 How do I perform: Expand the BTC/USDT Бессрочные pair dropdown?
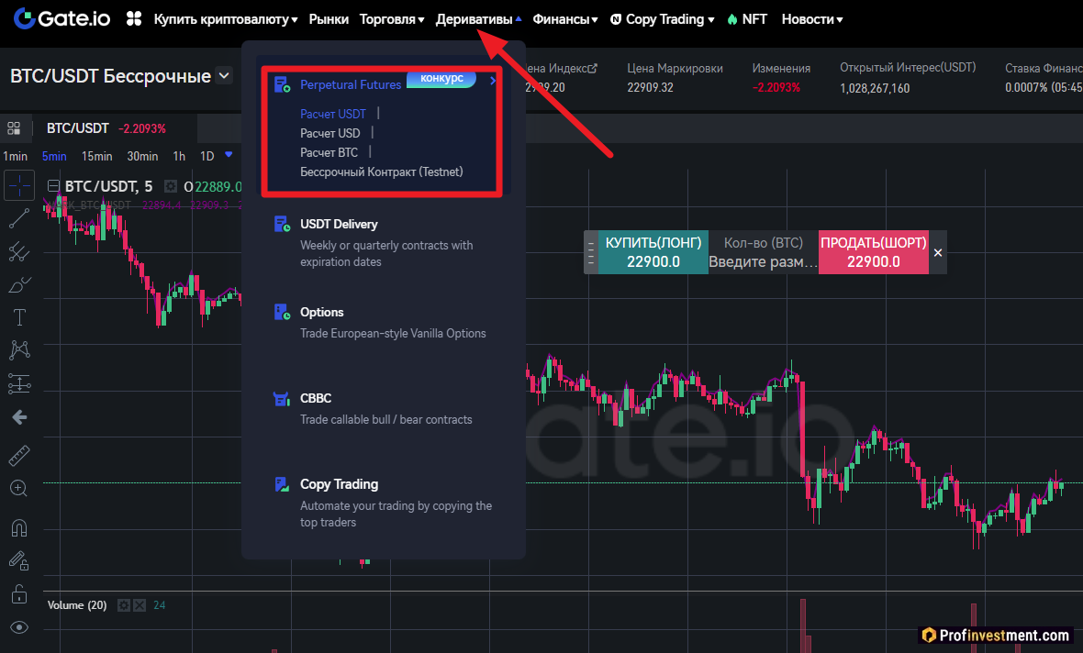coord(224,76)
